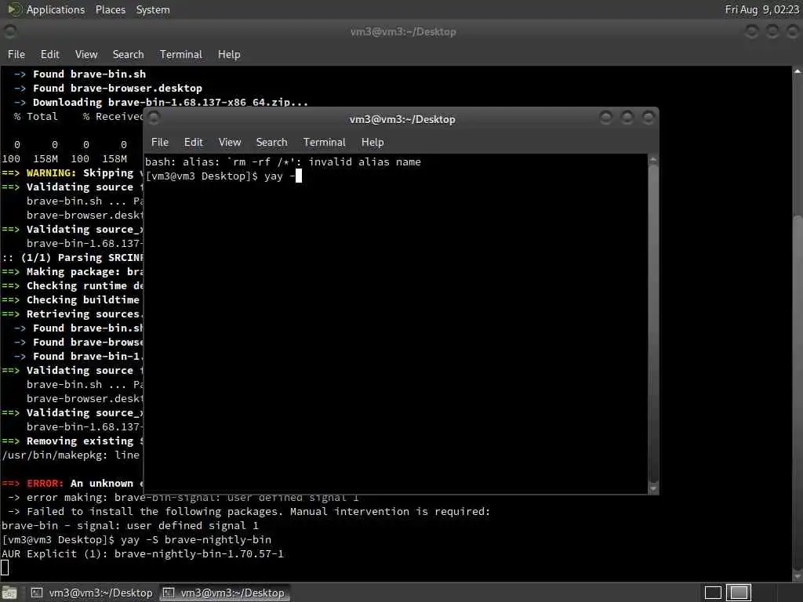The image size is (803, 602).
Task: Open Terminal menu in the front terminal
Action: (324, 143)
